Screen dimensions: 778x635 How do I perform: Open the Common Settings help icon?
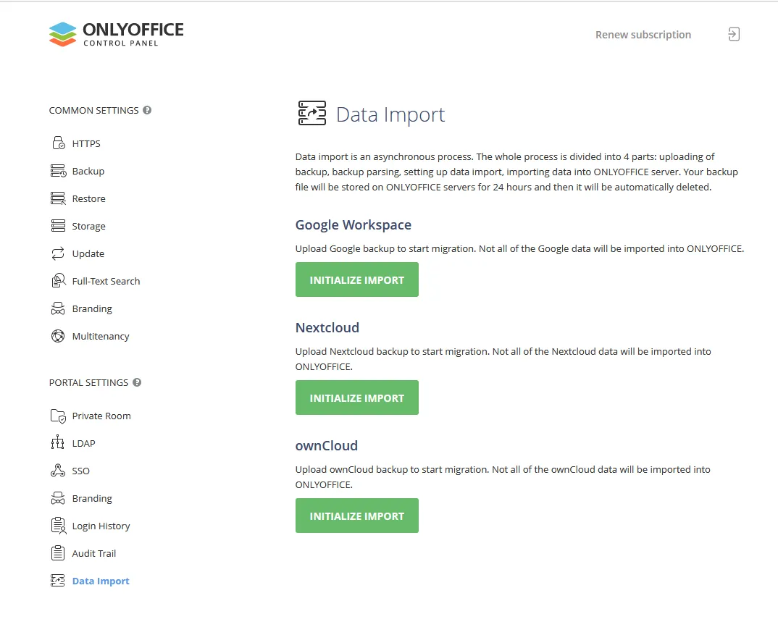pos(147,109)
